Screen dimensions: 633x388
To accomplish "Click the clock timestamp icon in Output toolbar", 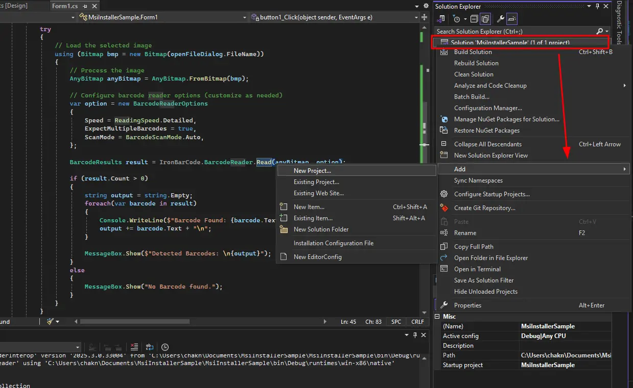I will 165,347.
